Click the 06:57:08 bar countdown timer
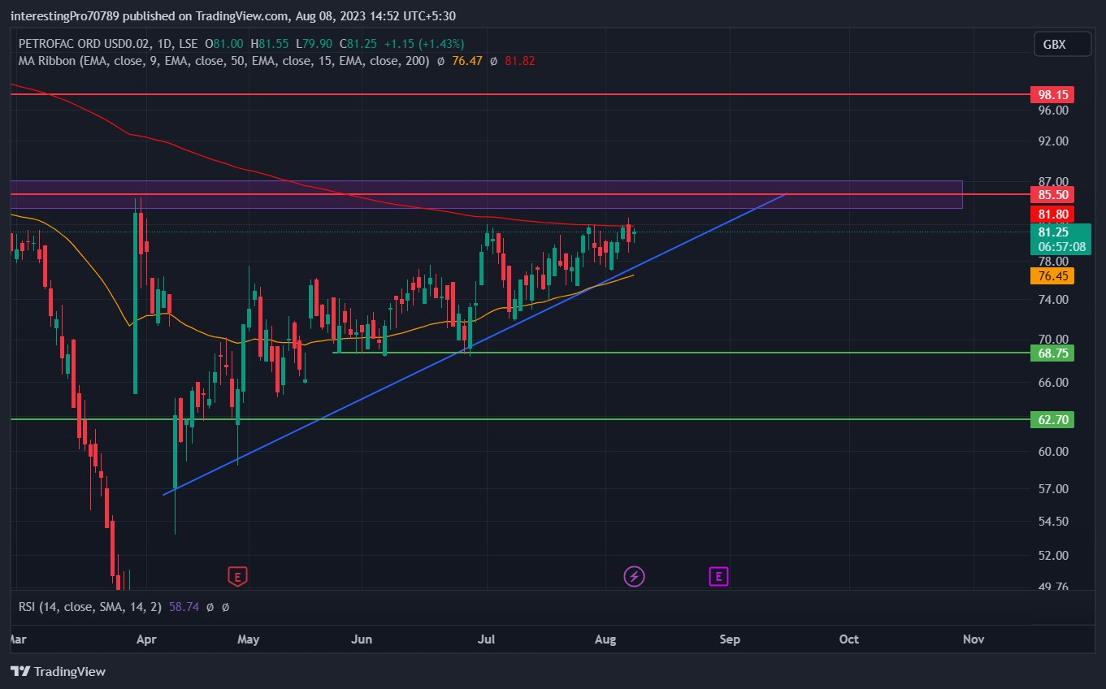Image resolution: width=1106 pixels, height=689 pixels. [1062, 247]
